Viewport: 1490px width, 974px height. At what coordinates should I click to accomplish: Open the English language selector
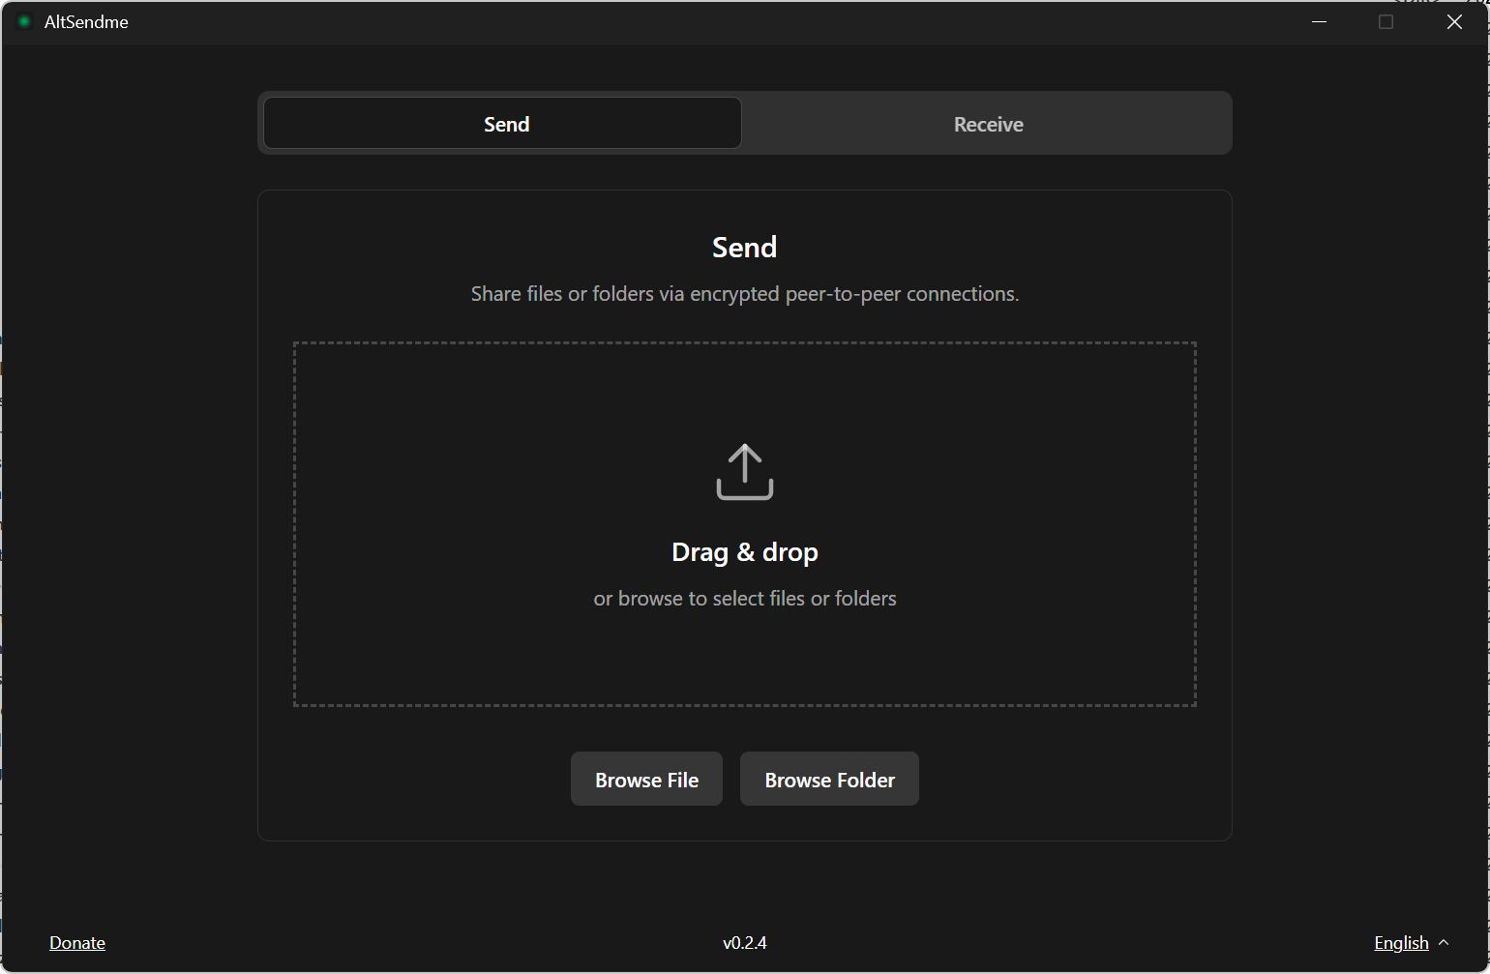click(1401, 942)
